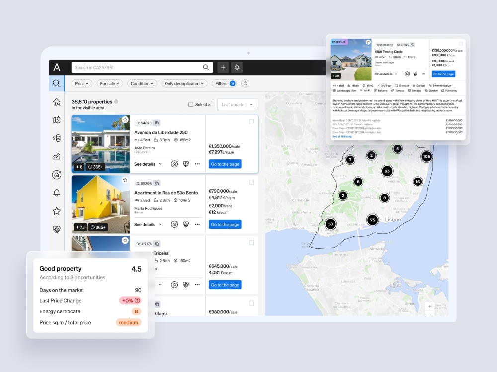Image resolution: width=497 pixels, height=372 pixels.
Task: Open the yellow house photo
Action: point(100,204)
